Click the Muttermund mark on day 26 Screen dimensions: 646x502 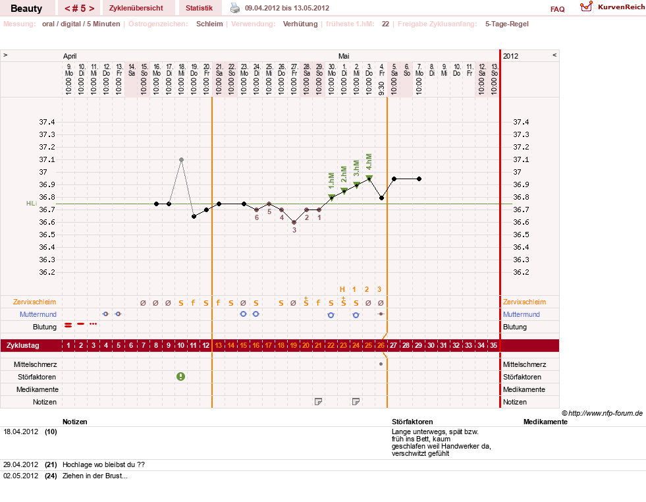[x=381, y=314]
